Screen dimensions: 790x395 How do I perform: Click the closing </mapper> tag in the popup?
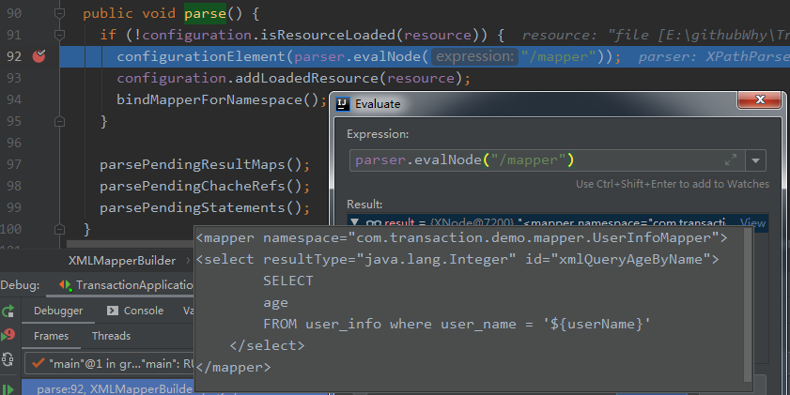coord(233,368)
